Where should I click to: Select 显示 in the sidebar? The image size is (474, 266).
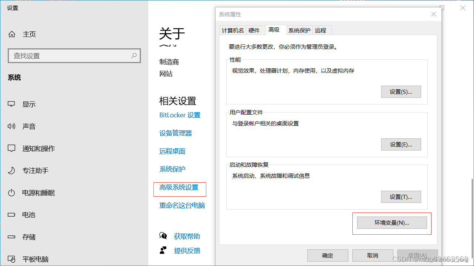click(29, 104)
